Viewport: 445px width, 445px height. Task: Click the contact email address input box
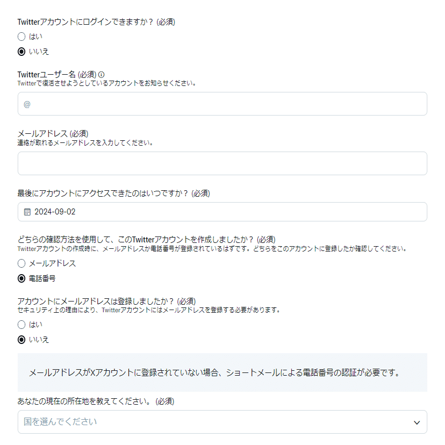pos(222,163)
